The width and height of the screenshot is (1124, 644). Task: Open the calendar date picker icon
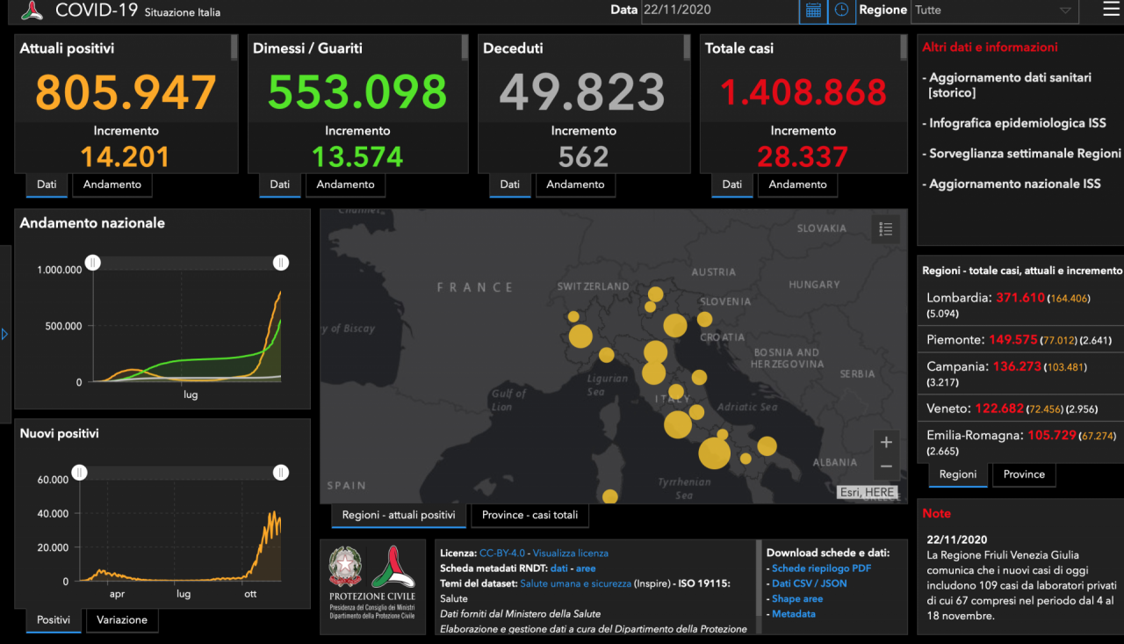(813, 11)
